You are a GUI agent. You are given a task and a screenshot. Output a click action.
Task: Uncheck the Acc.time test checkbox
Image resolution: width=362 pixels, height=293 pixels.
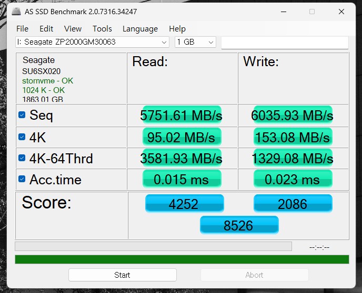click(22, 179)
